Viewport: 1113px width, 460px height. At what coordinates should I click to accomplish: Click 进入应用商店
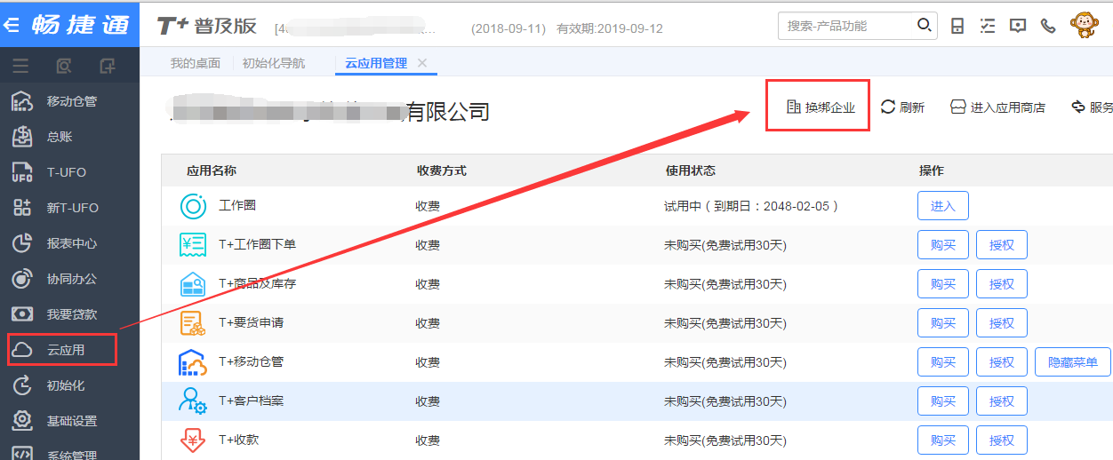pos(997,107)
